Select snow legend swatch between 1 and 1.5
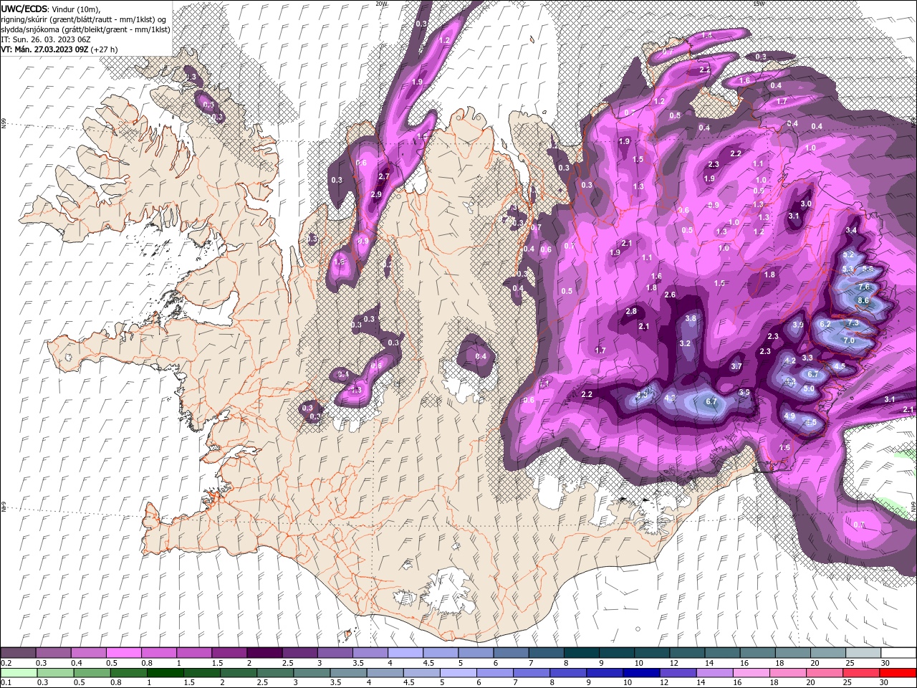 (194, 653)
